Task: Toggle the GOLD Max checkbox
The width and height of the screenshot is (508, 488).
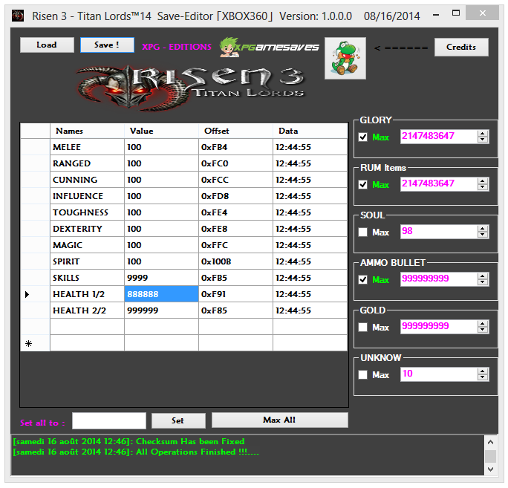Action: tap(362, 327)
